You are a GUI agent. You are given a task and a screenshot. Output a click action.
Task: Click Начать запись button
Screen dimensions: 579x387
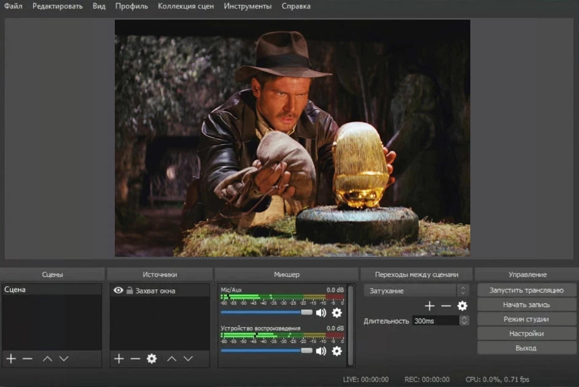(527, 305)
